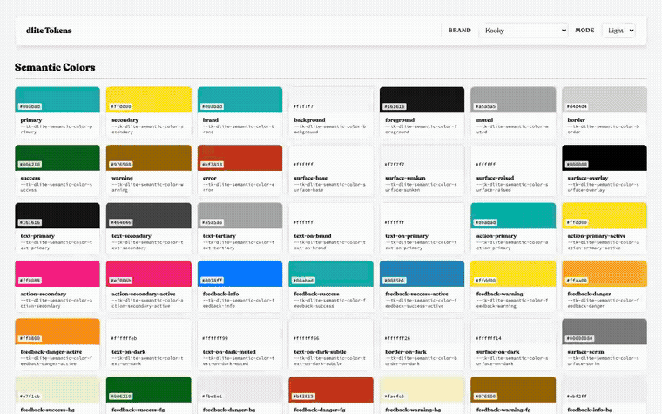Viewport: 662px width, 414px height.
Task: Select the feedback-info blue swatch
Action: click(240, 274)
